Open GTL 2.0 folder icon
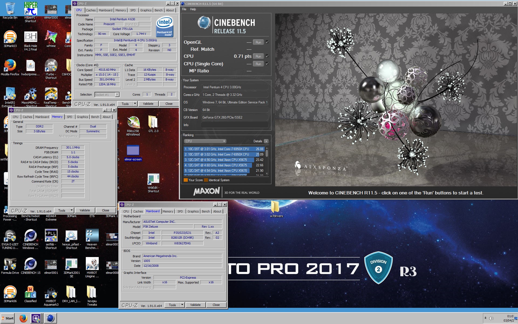Image resolution: width=518 pixels, height=324 pixels. click(x=153, y=124)
